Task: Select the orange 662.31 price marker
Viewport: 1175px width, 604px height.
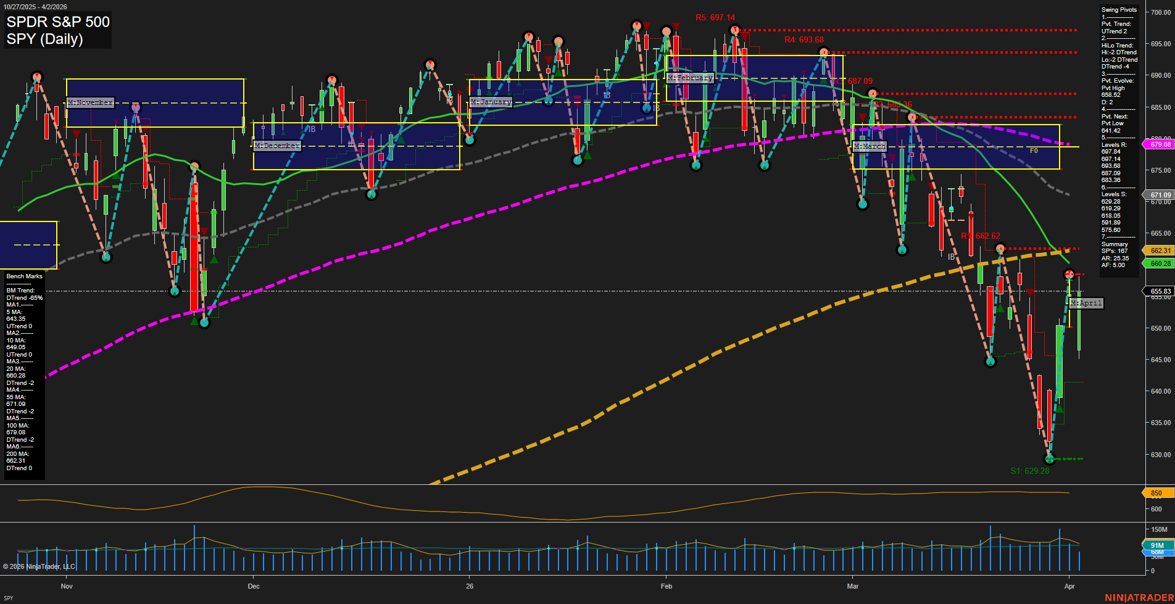Action: 1160,250
